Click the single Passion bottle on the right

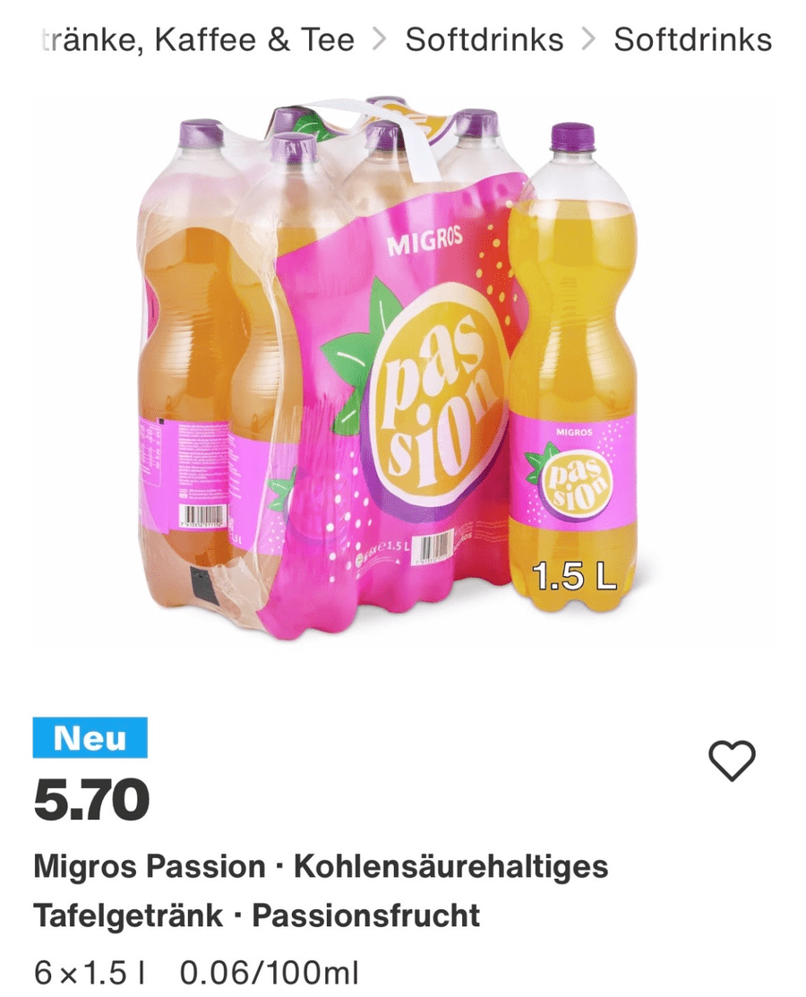point(574,367)
